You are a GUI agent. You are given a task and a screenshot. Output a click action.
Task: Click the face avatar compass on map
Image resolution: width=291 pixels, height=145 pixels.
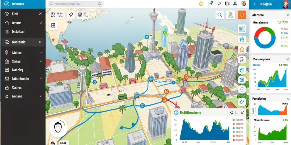pyautogui.click(x=58, y=127)
